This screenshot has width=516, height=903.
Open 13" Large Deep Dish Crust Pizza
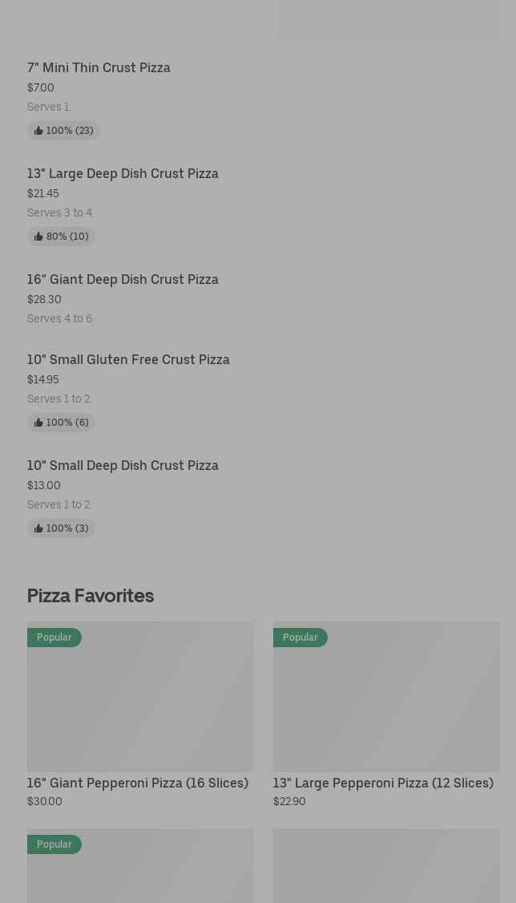123,173
